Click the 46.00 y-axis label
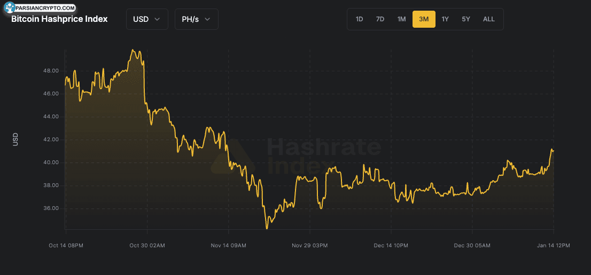 (x=52, y=94)
